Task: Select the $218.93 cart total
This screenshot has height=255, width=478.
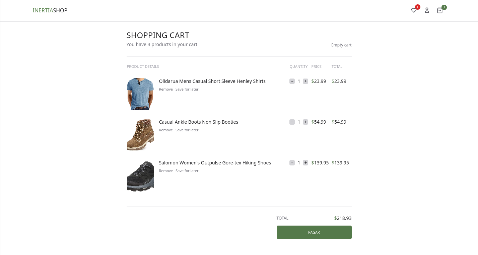Action: tap(343, 218)
